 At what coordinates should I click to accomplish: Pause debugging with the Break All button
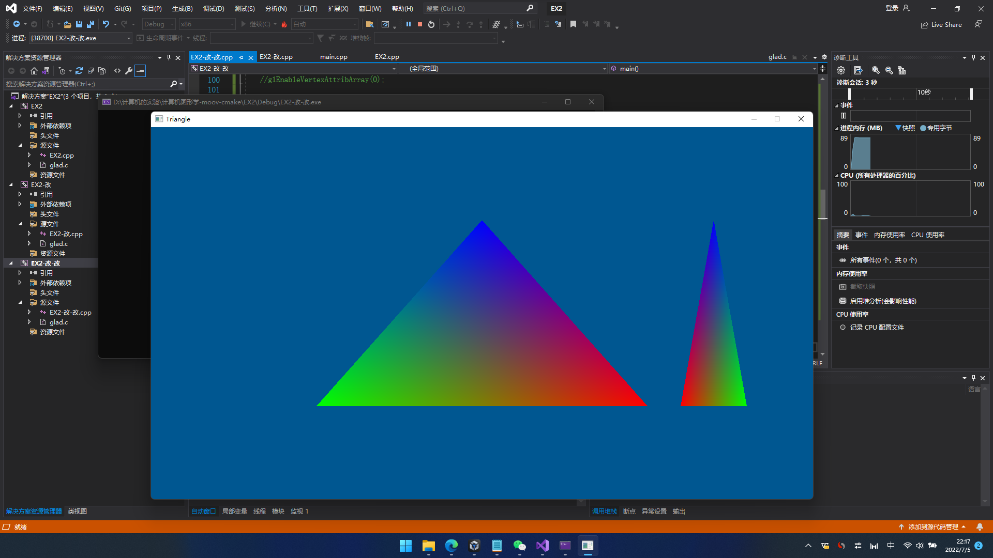pyautogui.click(x=409, y=24)
